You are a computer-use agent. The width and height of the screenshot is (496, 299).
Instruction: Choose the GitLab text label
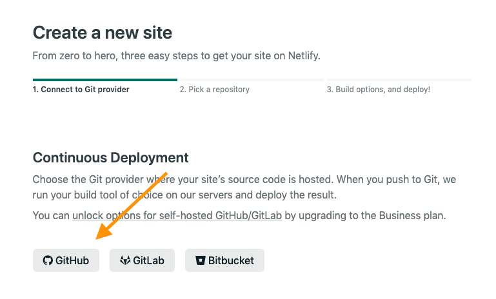[149, 261]
